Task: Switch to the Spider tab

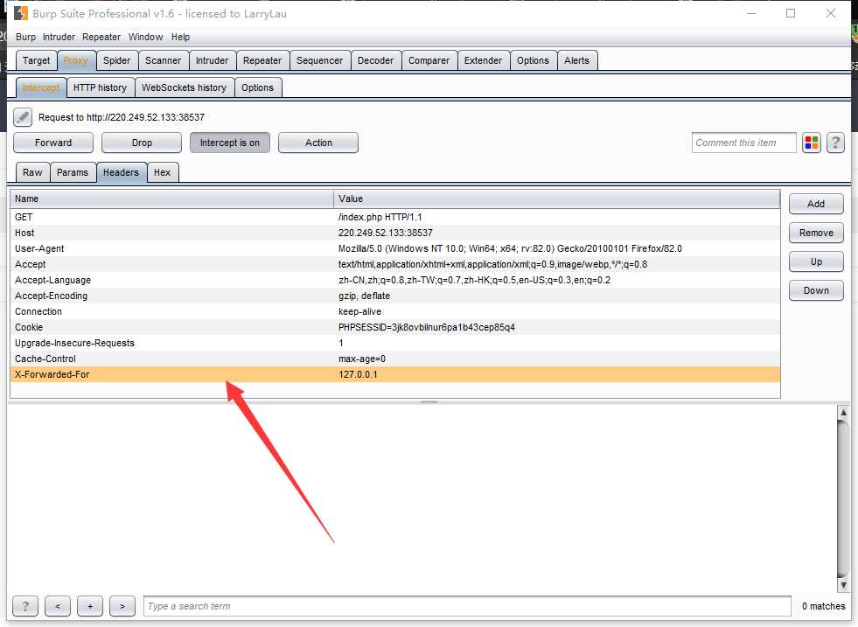Action: click(x=117, y=60)
